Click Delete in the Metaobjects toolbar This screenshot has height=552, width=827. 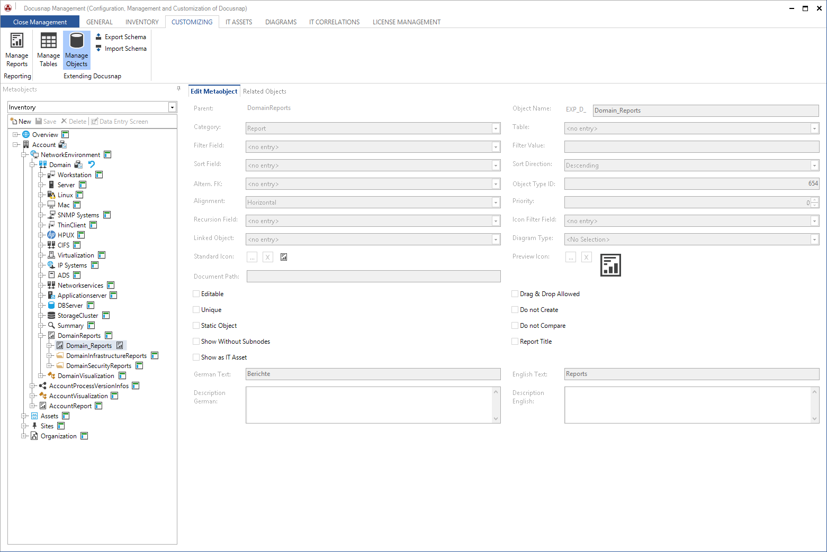pyautogui.click(x=73, y=121)
